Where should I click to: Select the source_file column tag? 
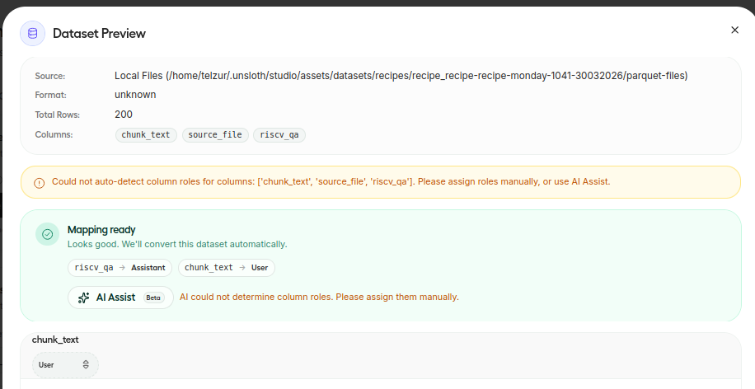(x=214, y=134)
